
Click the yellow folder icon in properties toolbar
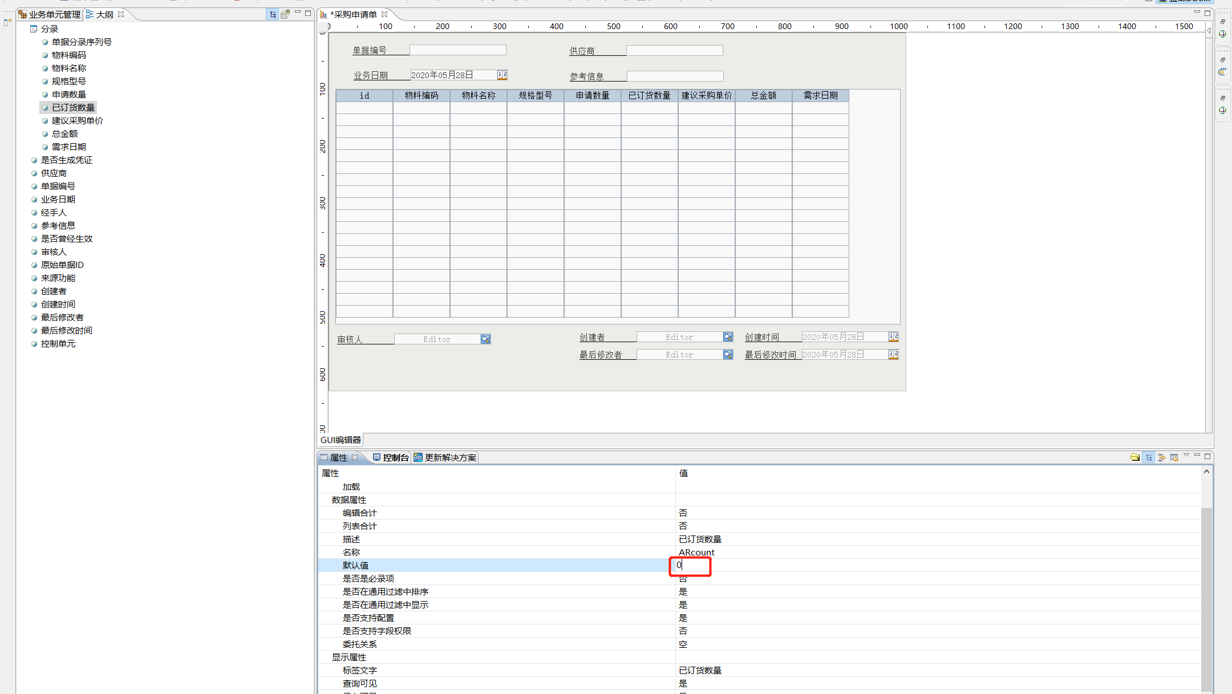click(1134, 457)
